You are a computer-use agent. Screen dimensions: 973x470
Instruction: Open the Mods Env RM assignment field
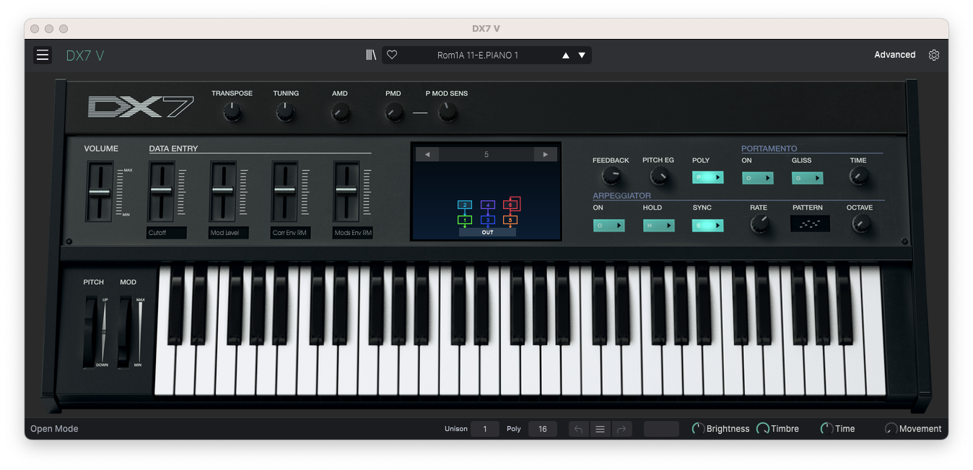tap(352, 233)
